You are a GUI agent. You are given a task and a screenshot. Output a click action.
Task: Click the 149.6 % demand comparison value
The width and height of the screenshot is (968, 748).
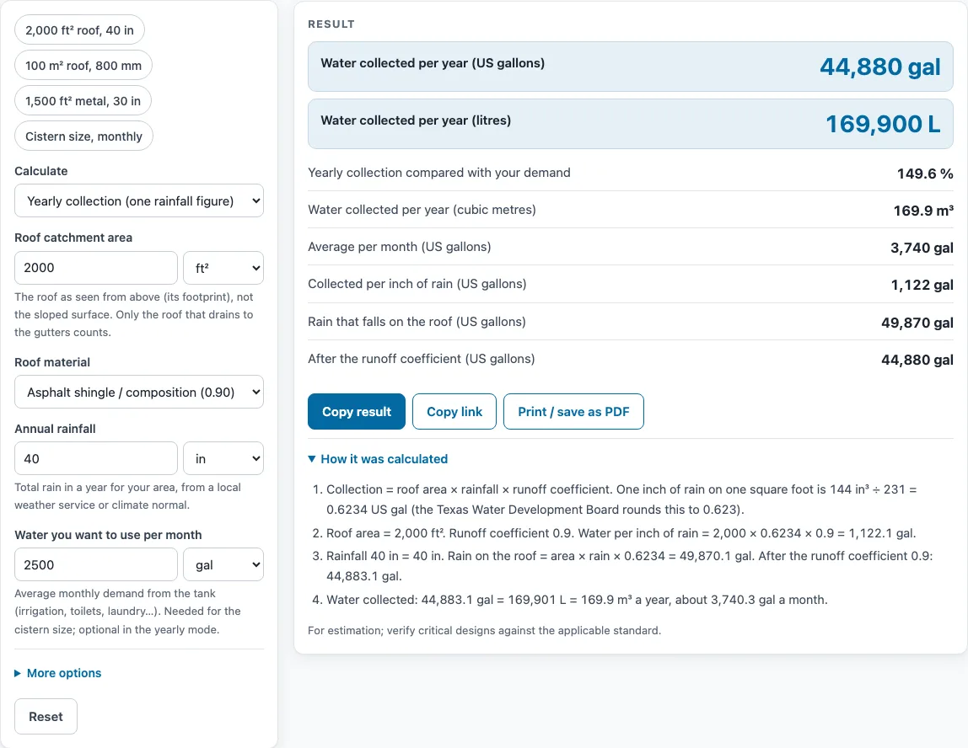tap(925, 174)
